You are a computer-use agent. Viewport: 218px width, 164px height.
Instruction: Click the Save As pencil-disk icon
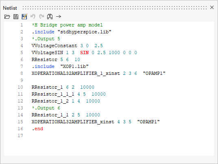pyautogui.click(x=24, y=17)
